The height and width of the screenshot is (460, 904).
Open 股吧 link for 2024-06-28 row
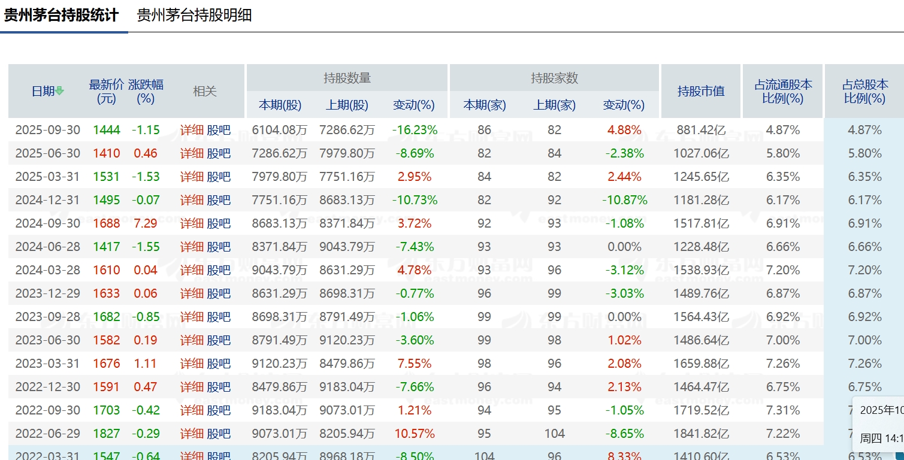tap(219, 247)
